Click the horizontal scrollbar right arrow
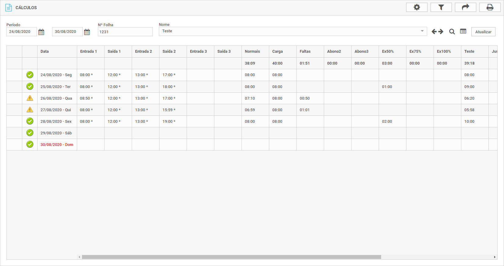This screenshot has height=266, width=504. point(495,257)
